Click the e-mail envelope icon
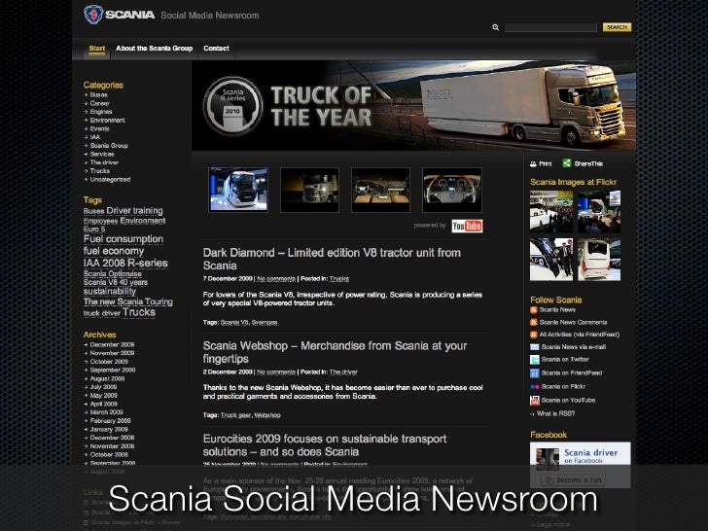Viewport: 708px width, 531px height. tap(534, 347)
